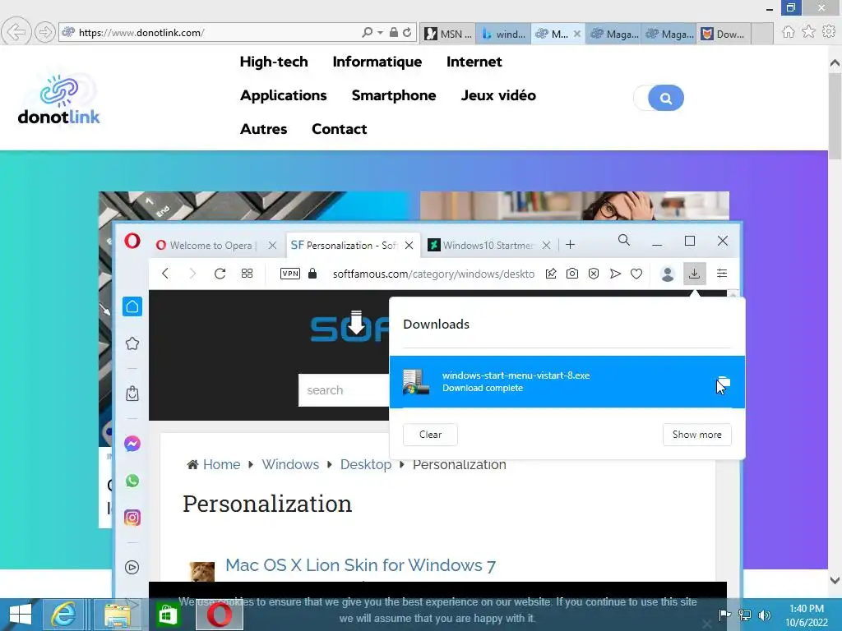This screenshot has width=842, height=631.
Task: Close the Windows10 Startmenu tab
Action: (x=546, y=245)
